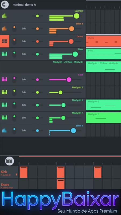The width and height of the screenshot is (121, 215).
Task: Adjust the MiniSynth 6 pan knob
Action: pos(37,105)
